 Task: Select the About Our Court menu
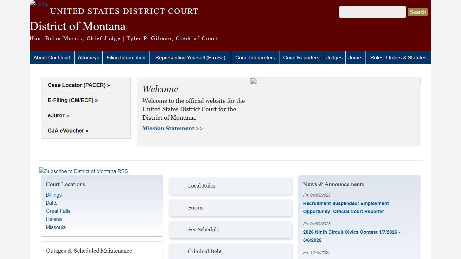point(52,57)
